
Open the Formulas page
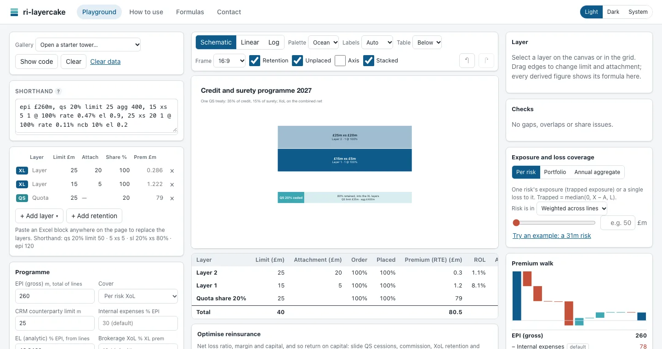click(x=190, y=12)
